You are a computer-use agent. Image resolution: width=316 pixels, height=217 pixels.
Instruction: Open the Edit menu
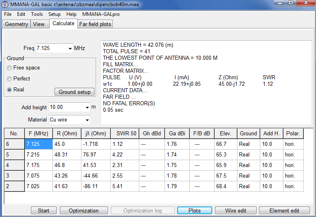pyautogui.click(x=21, y=14)
